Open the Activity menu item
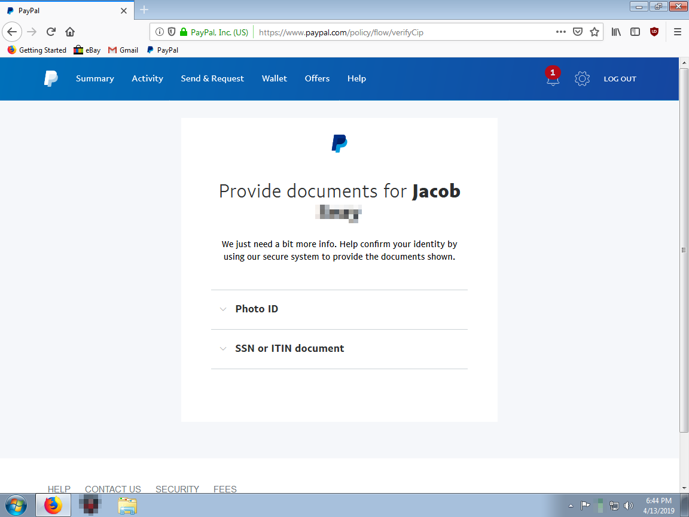 point(148,79)
